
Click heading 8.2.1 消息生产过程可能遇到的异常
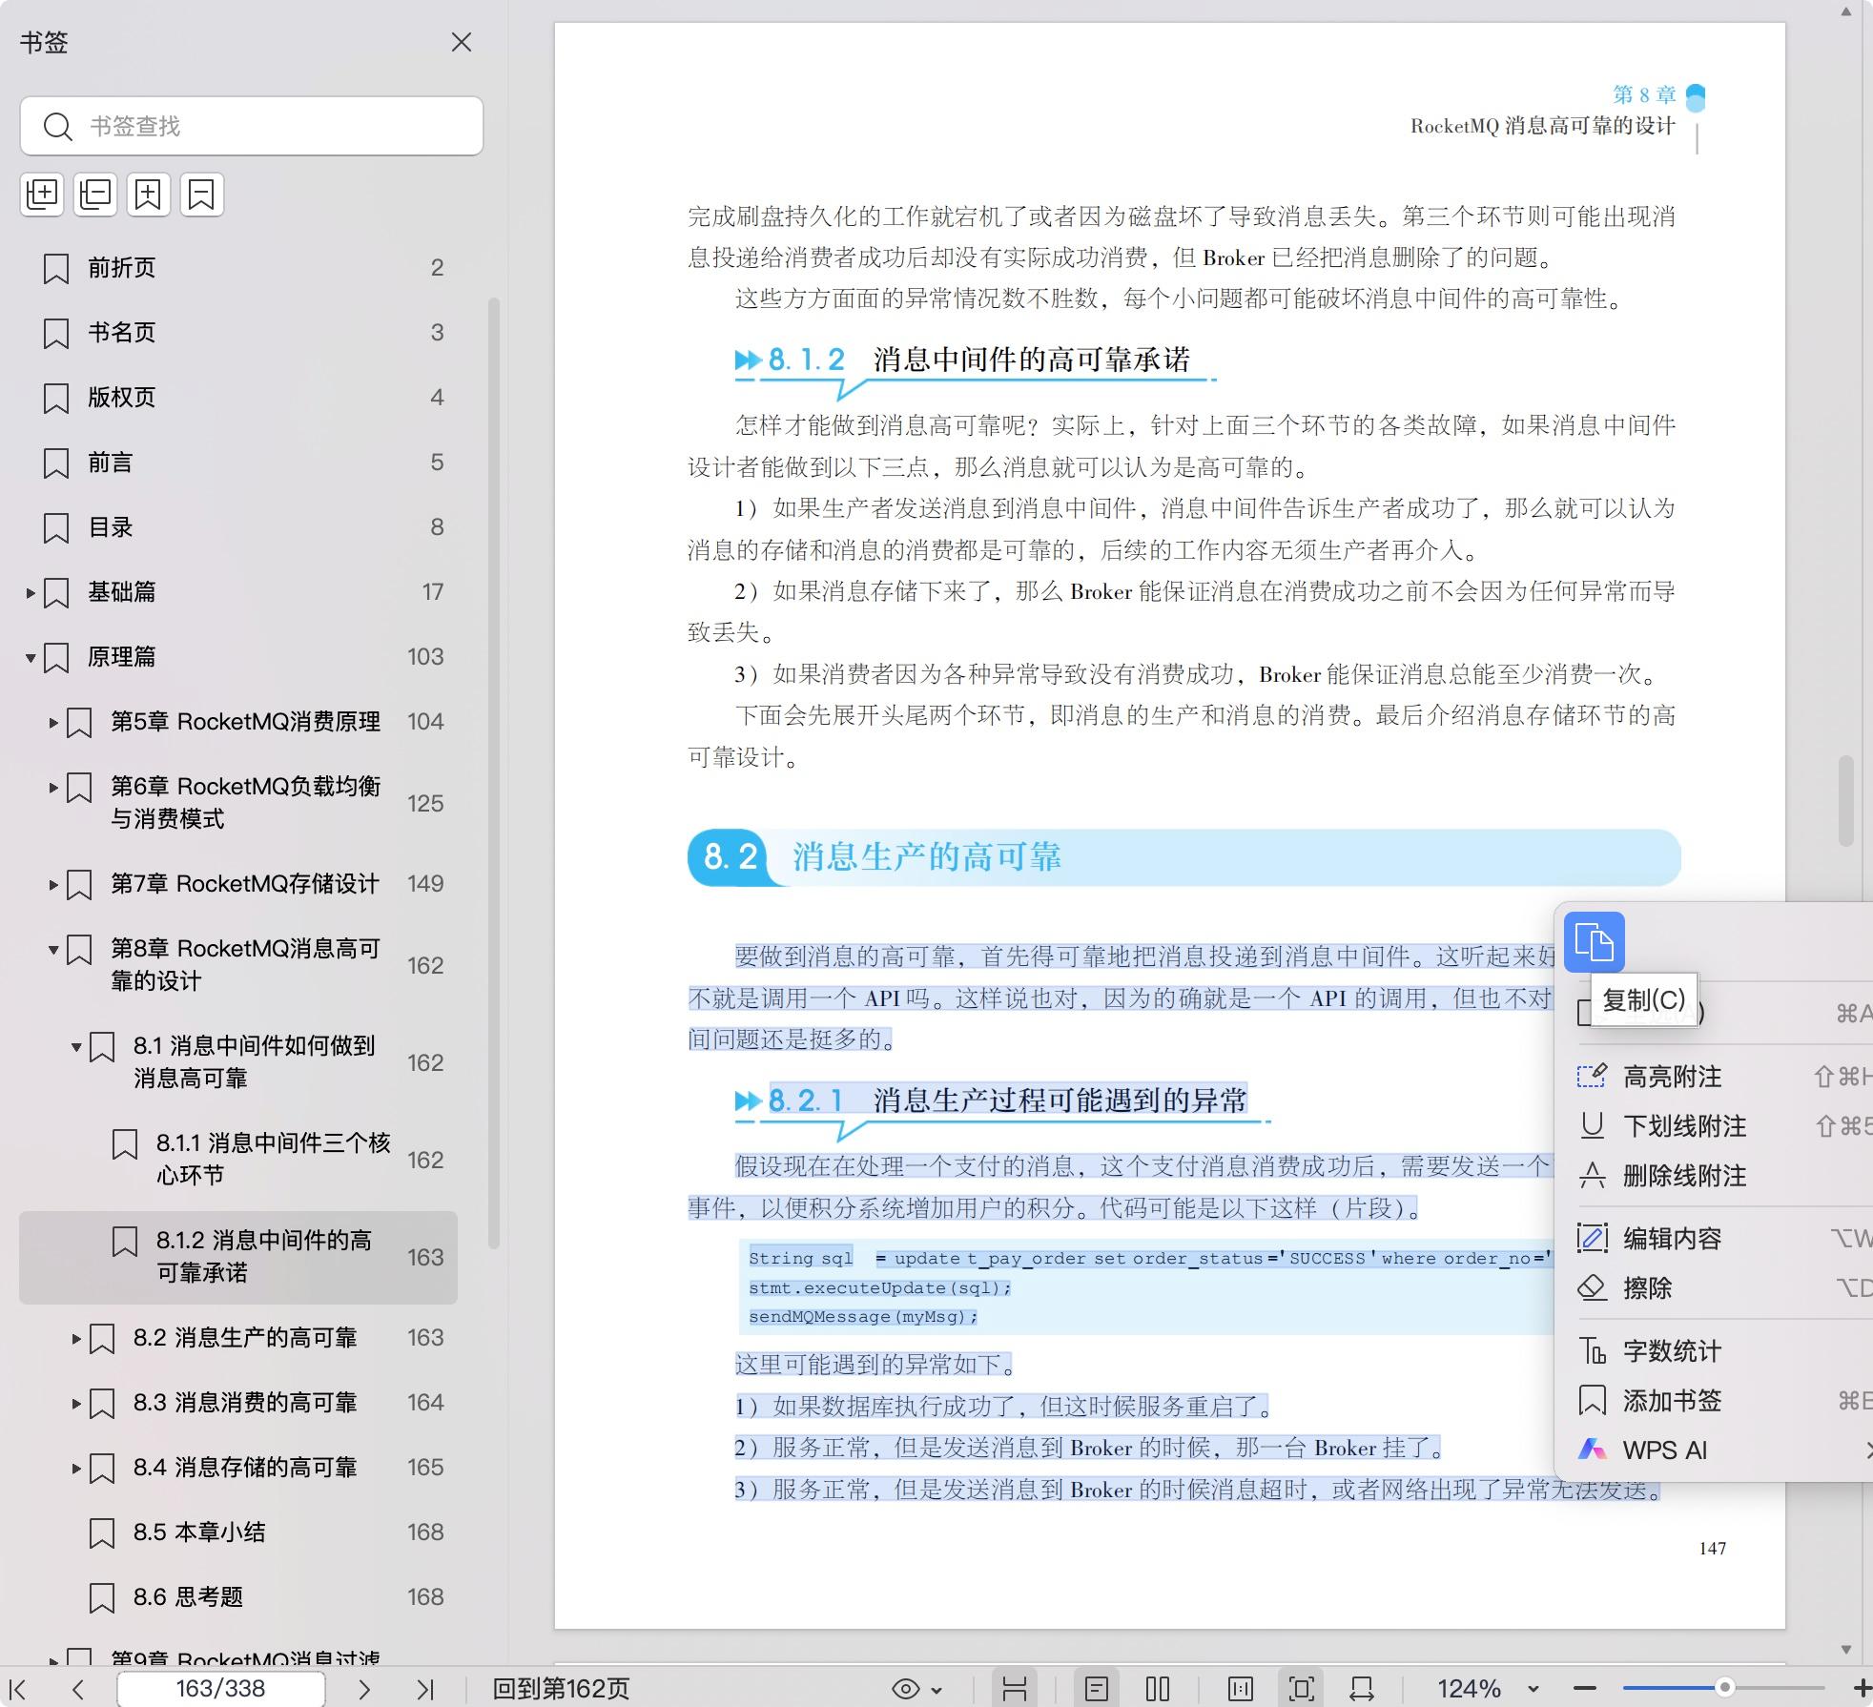coord(1007,1100)
